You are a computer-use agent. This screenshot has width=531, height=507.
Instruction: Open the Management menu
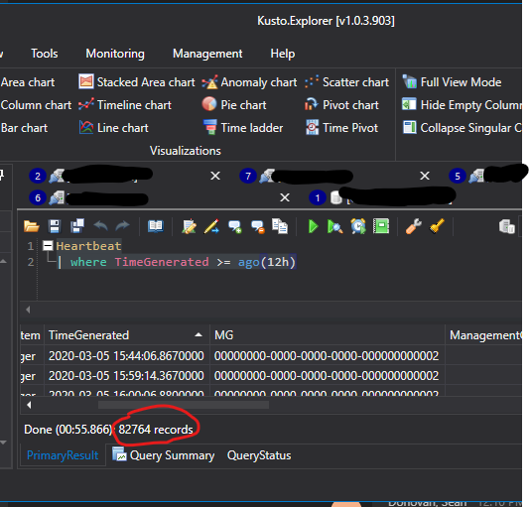point(207,54)
